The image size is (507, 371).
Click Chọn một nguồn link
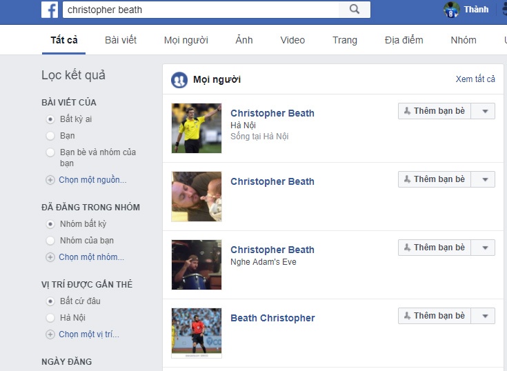(x=92, y=180)
